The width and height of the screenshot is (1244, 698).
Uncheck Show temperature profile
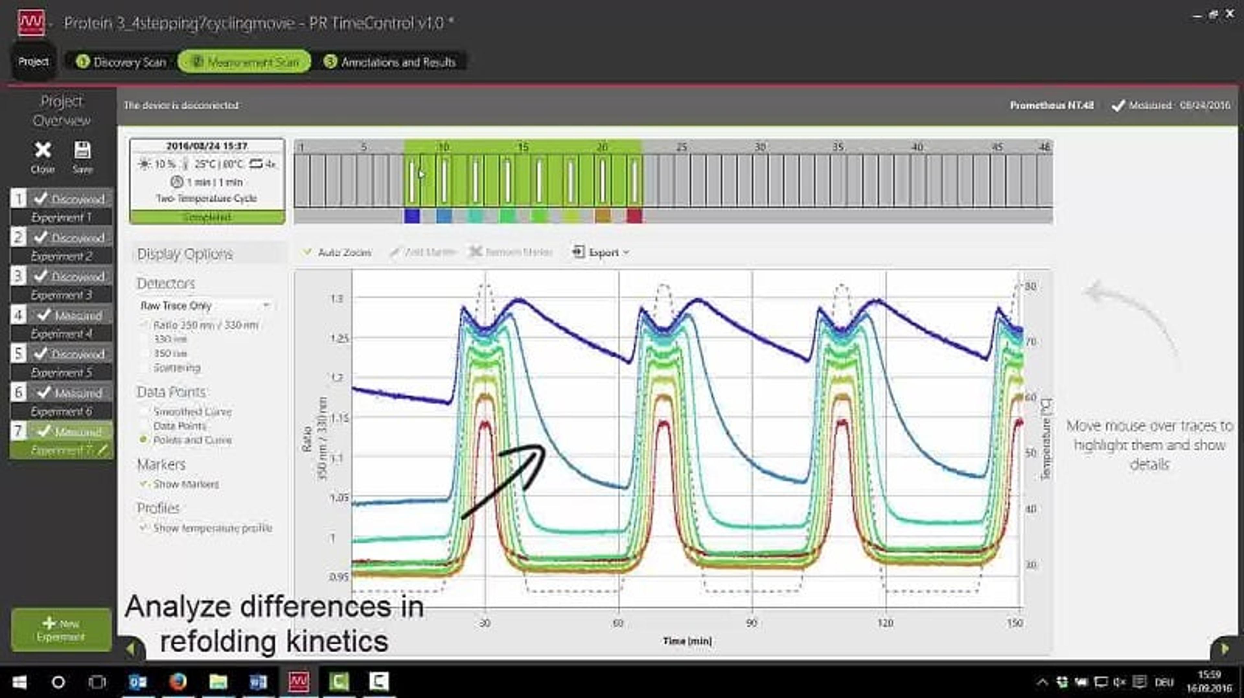144,528
